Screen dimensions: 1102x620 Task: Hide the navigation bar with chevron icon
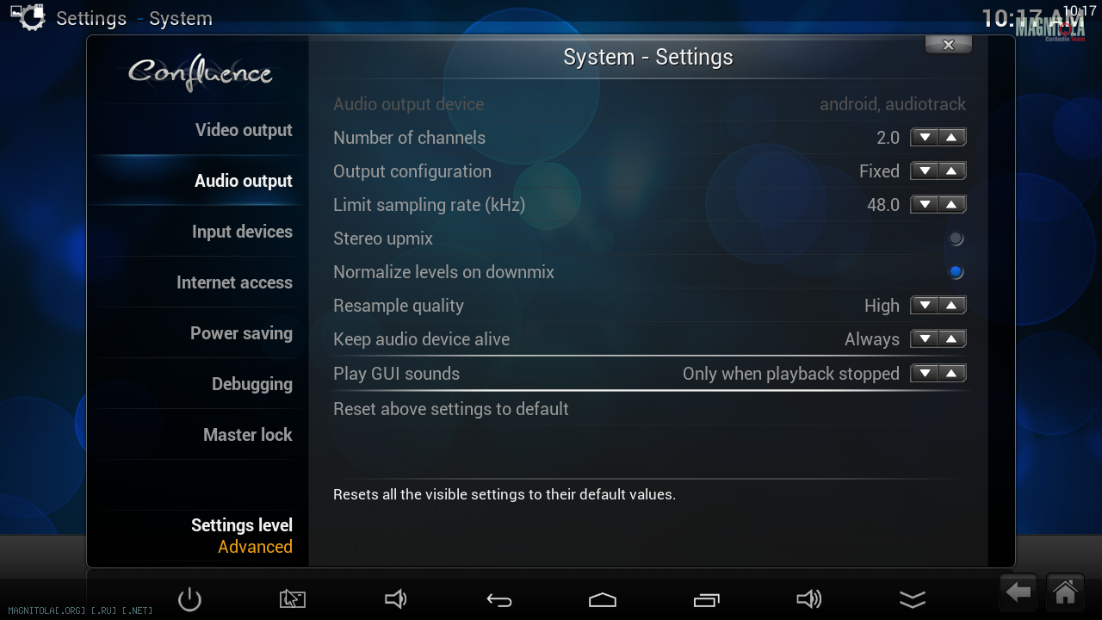(913, 599)
